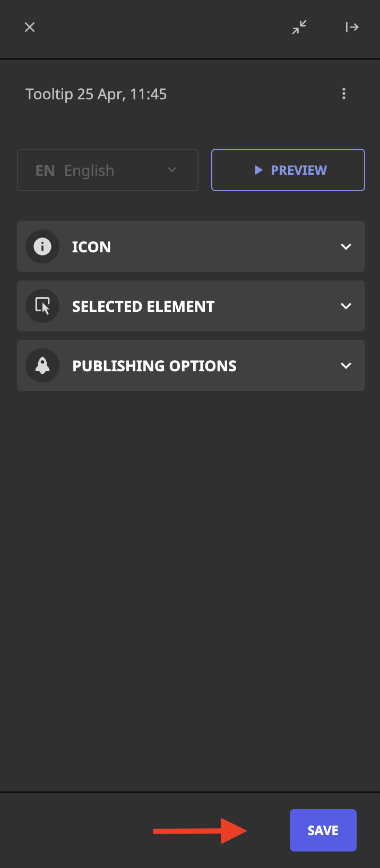This screenshot has width=380, height=868.
Task: Select the ICON section header
Action: point(191,246)
